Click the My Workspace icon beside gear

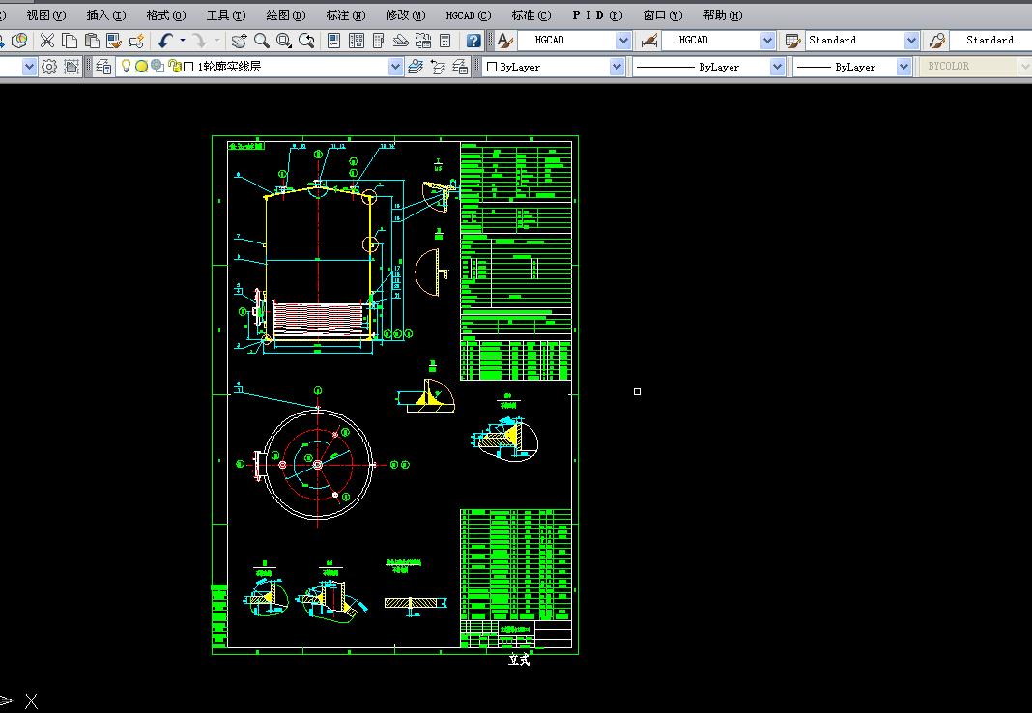coord(72,67)
